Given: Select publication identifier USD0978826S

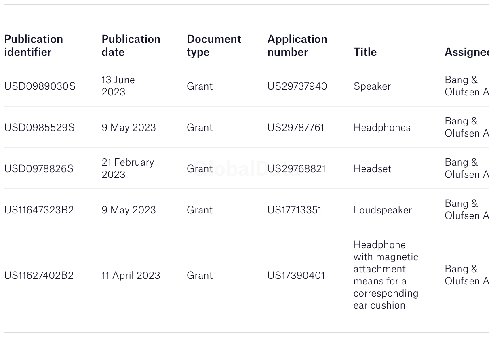Looking at the screenshot, I should 39,169.
